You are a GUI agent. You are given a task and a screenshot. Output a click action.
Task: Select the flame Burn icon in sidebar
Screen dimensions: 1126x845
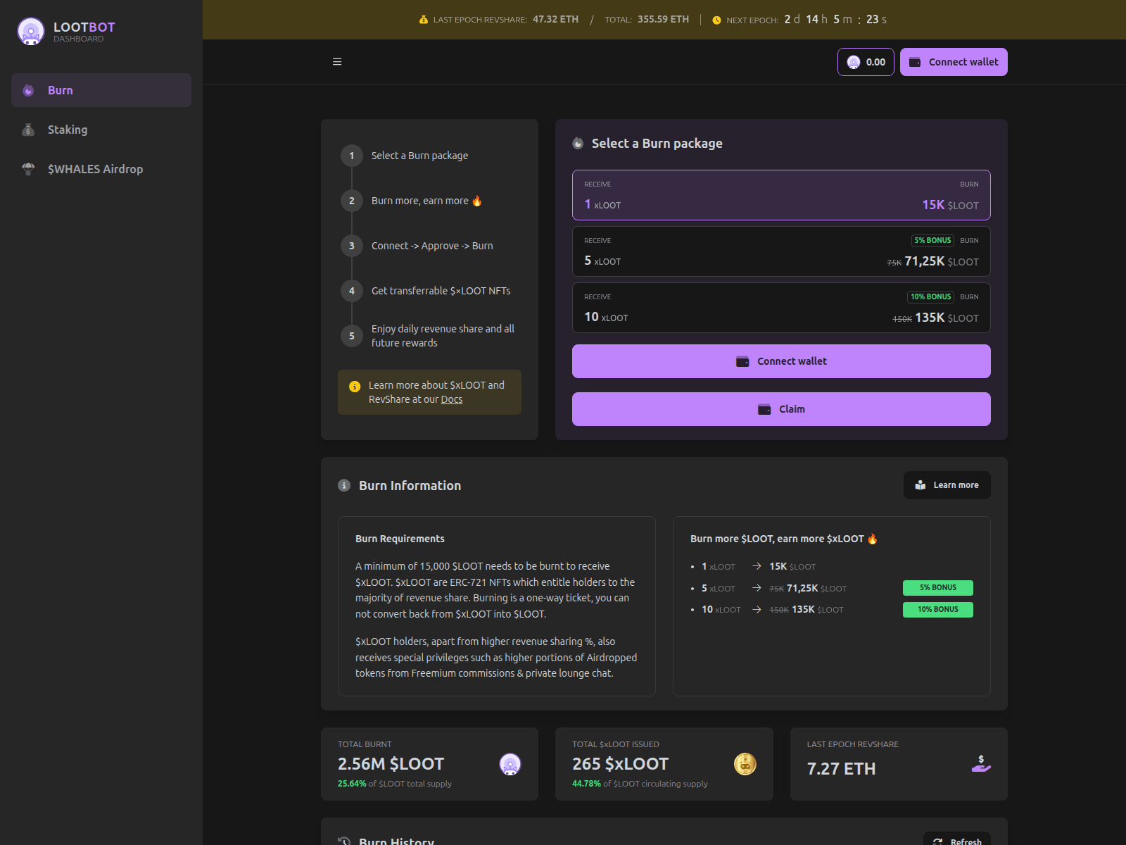[27, 90]
